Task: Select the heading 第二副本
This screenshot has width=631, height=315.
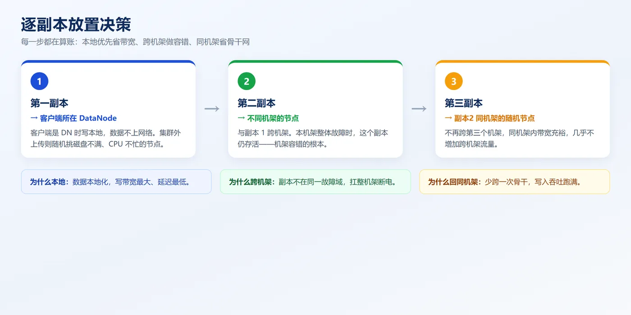Action: [x=256, y=103]
